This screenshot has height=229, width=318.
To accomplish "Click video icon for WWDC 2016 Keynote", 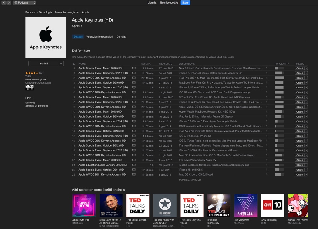I will point(134,92).
